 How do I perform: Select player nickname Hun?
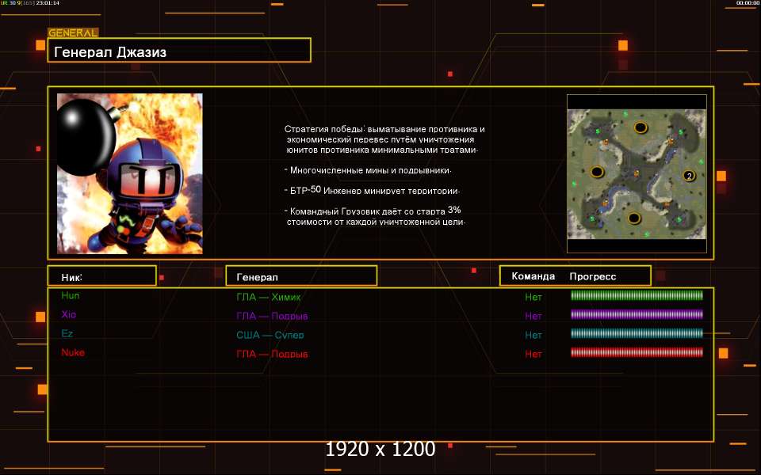click(71, 295)
